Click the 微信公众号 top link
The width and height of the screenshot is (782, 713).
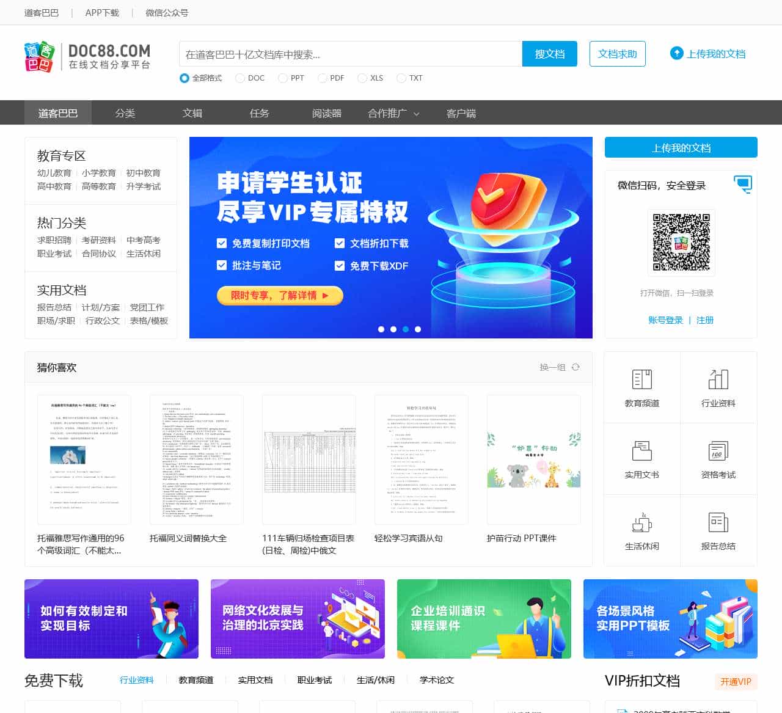pos(167,12)
